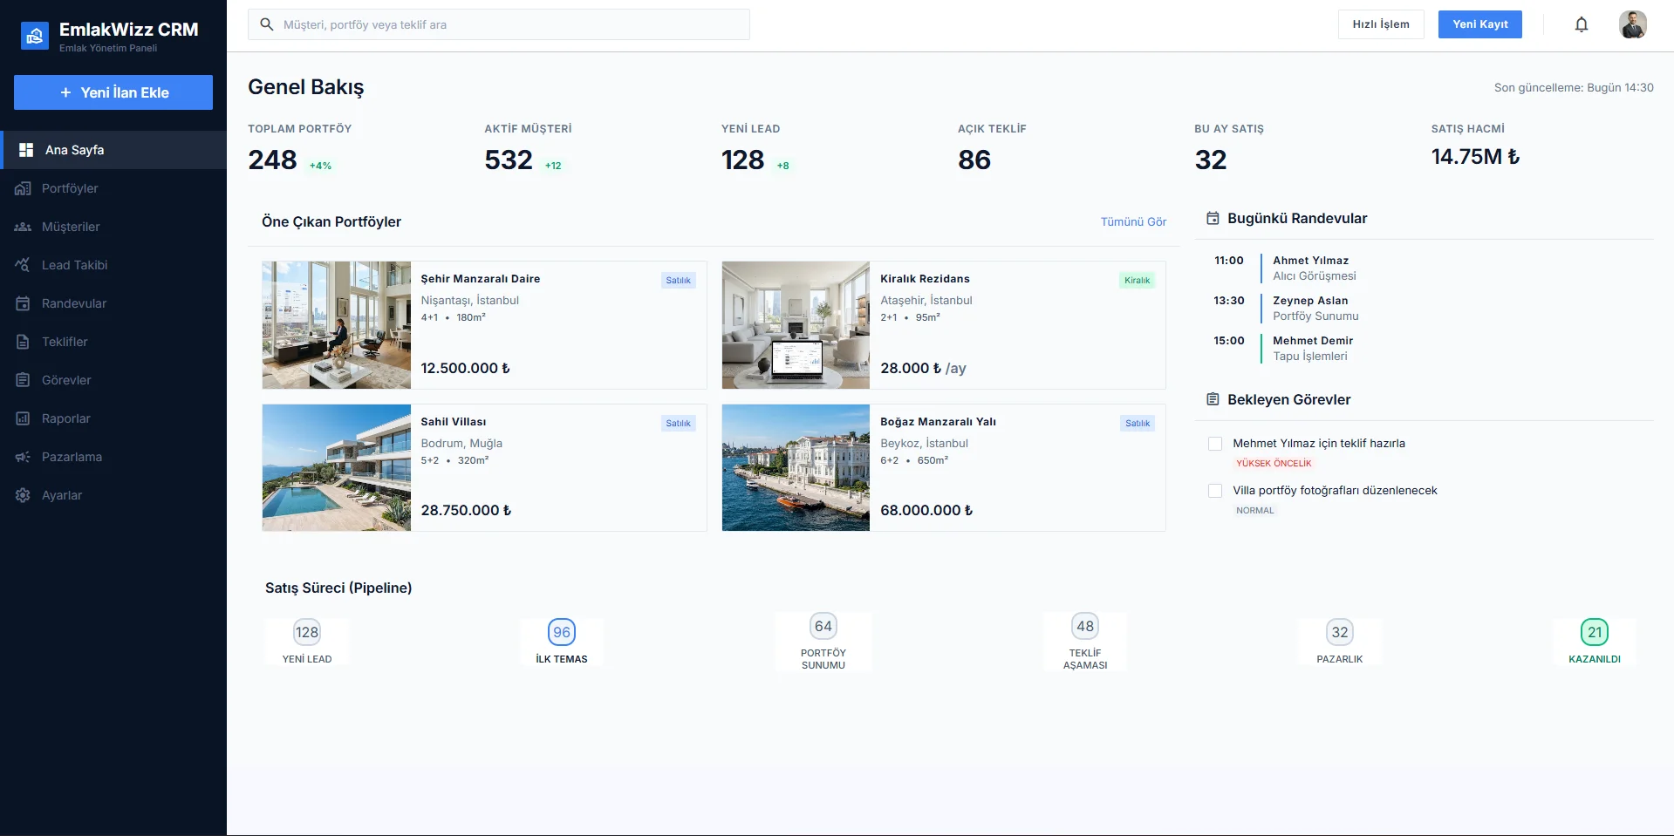Click the Yeni İlan Ekle button

click(x=113, y=92)
